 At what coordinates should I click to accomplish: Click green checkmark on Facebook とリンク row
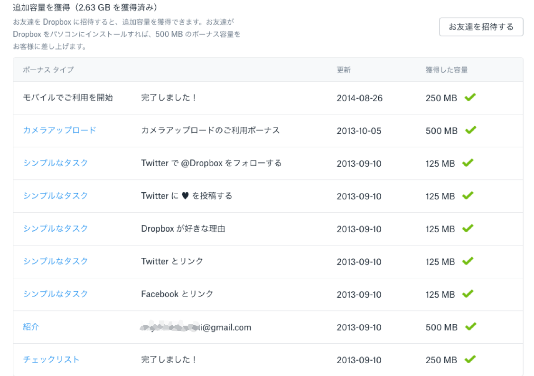click(x=468, y=294)
